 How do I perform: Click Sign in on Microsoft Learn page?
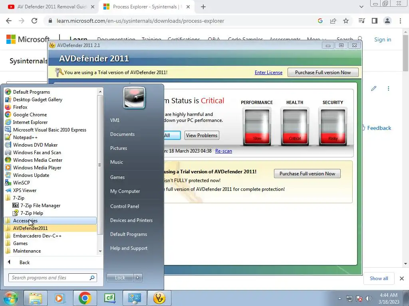click(383, 39)
